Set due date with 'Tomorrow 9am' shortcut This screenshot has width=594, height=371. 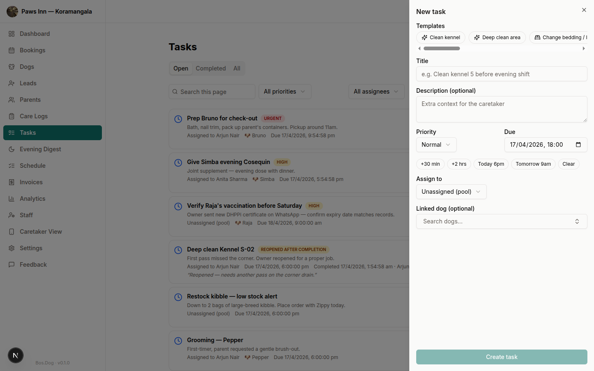[x=533, y=164]
